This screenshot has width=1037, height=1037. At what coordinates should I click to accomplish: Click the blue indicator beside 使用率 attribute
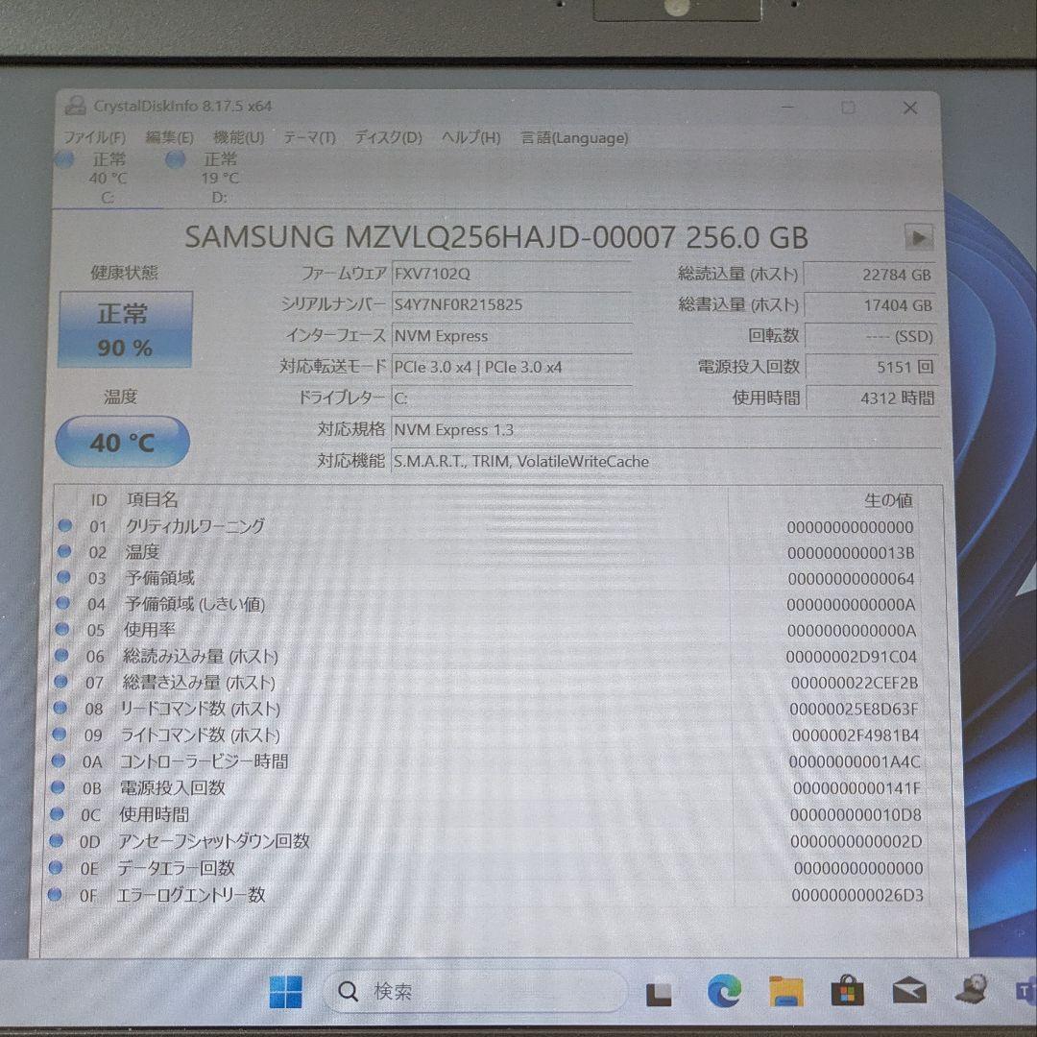point(65,631)
